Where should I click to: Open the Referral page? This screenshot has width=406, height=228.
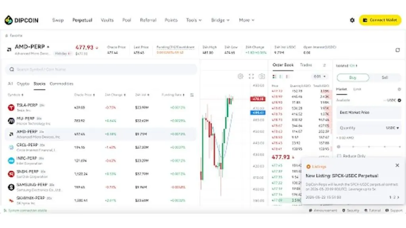148,20
